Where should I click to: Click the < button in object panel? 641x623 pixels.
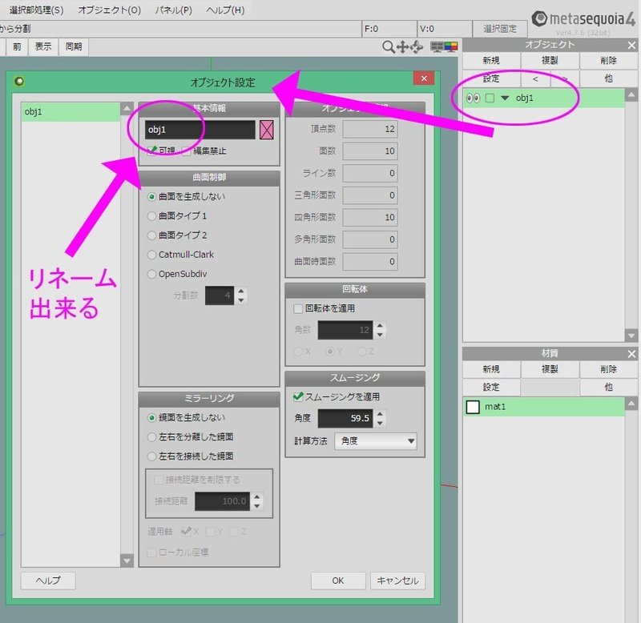tap(535, 78)
